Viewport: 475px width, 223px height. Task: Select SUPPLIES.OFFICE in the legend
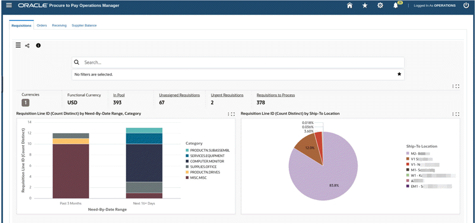(x=203, y=167)
